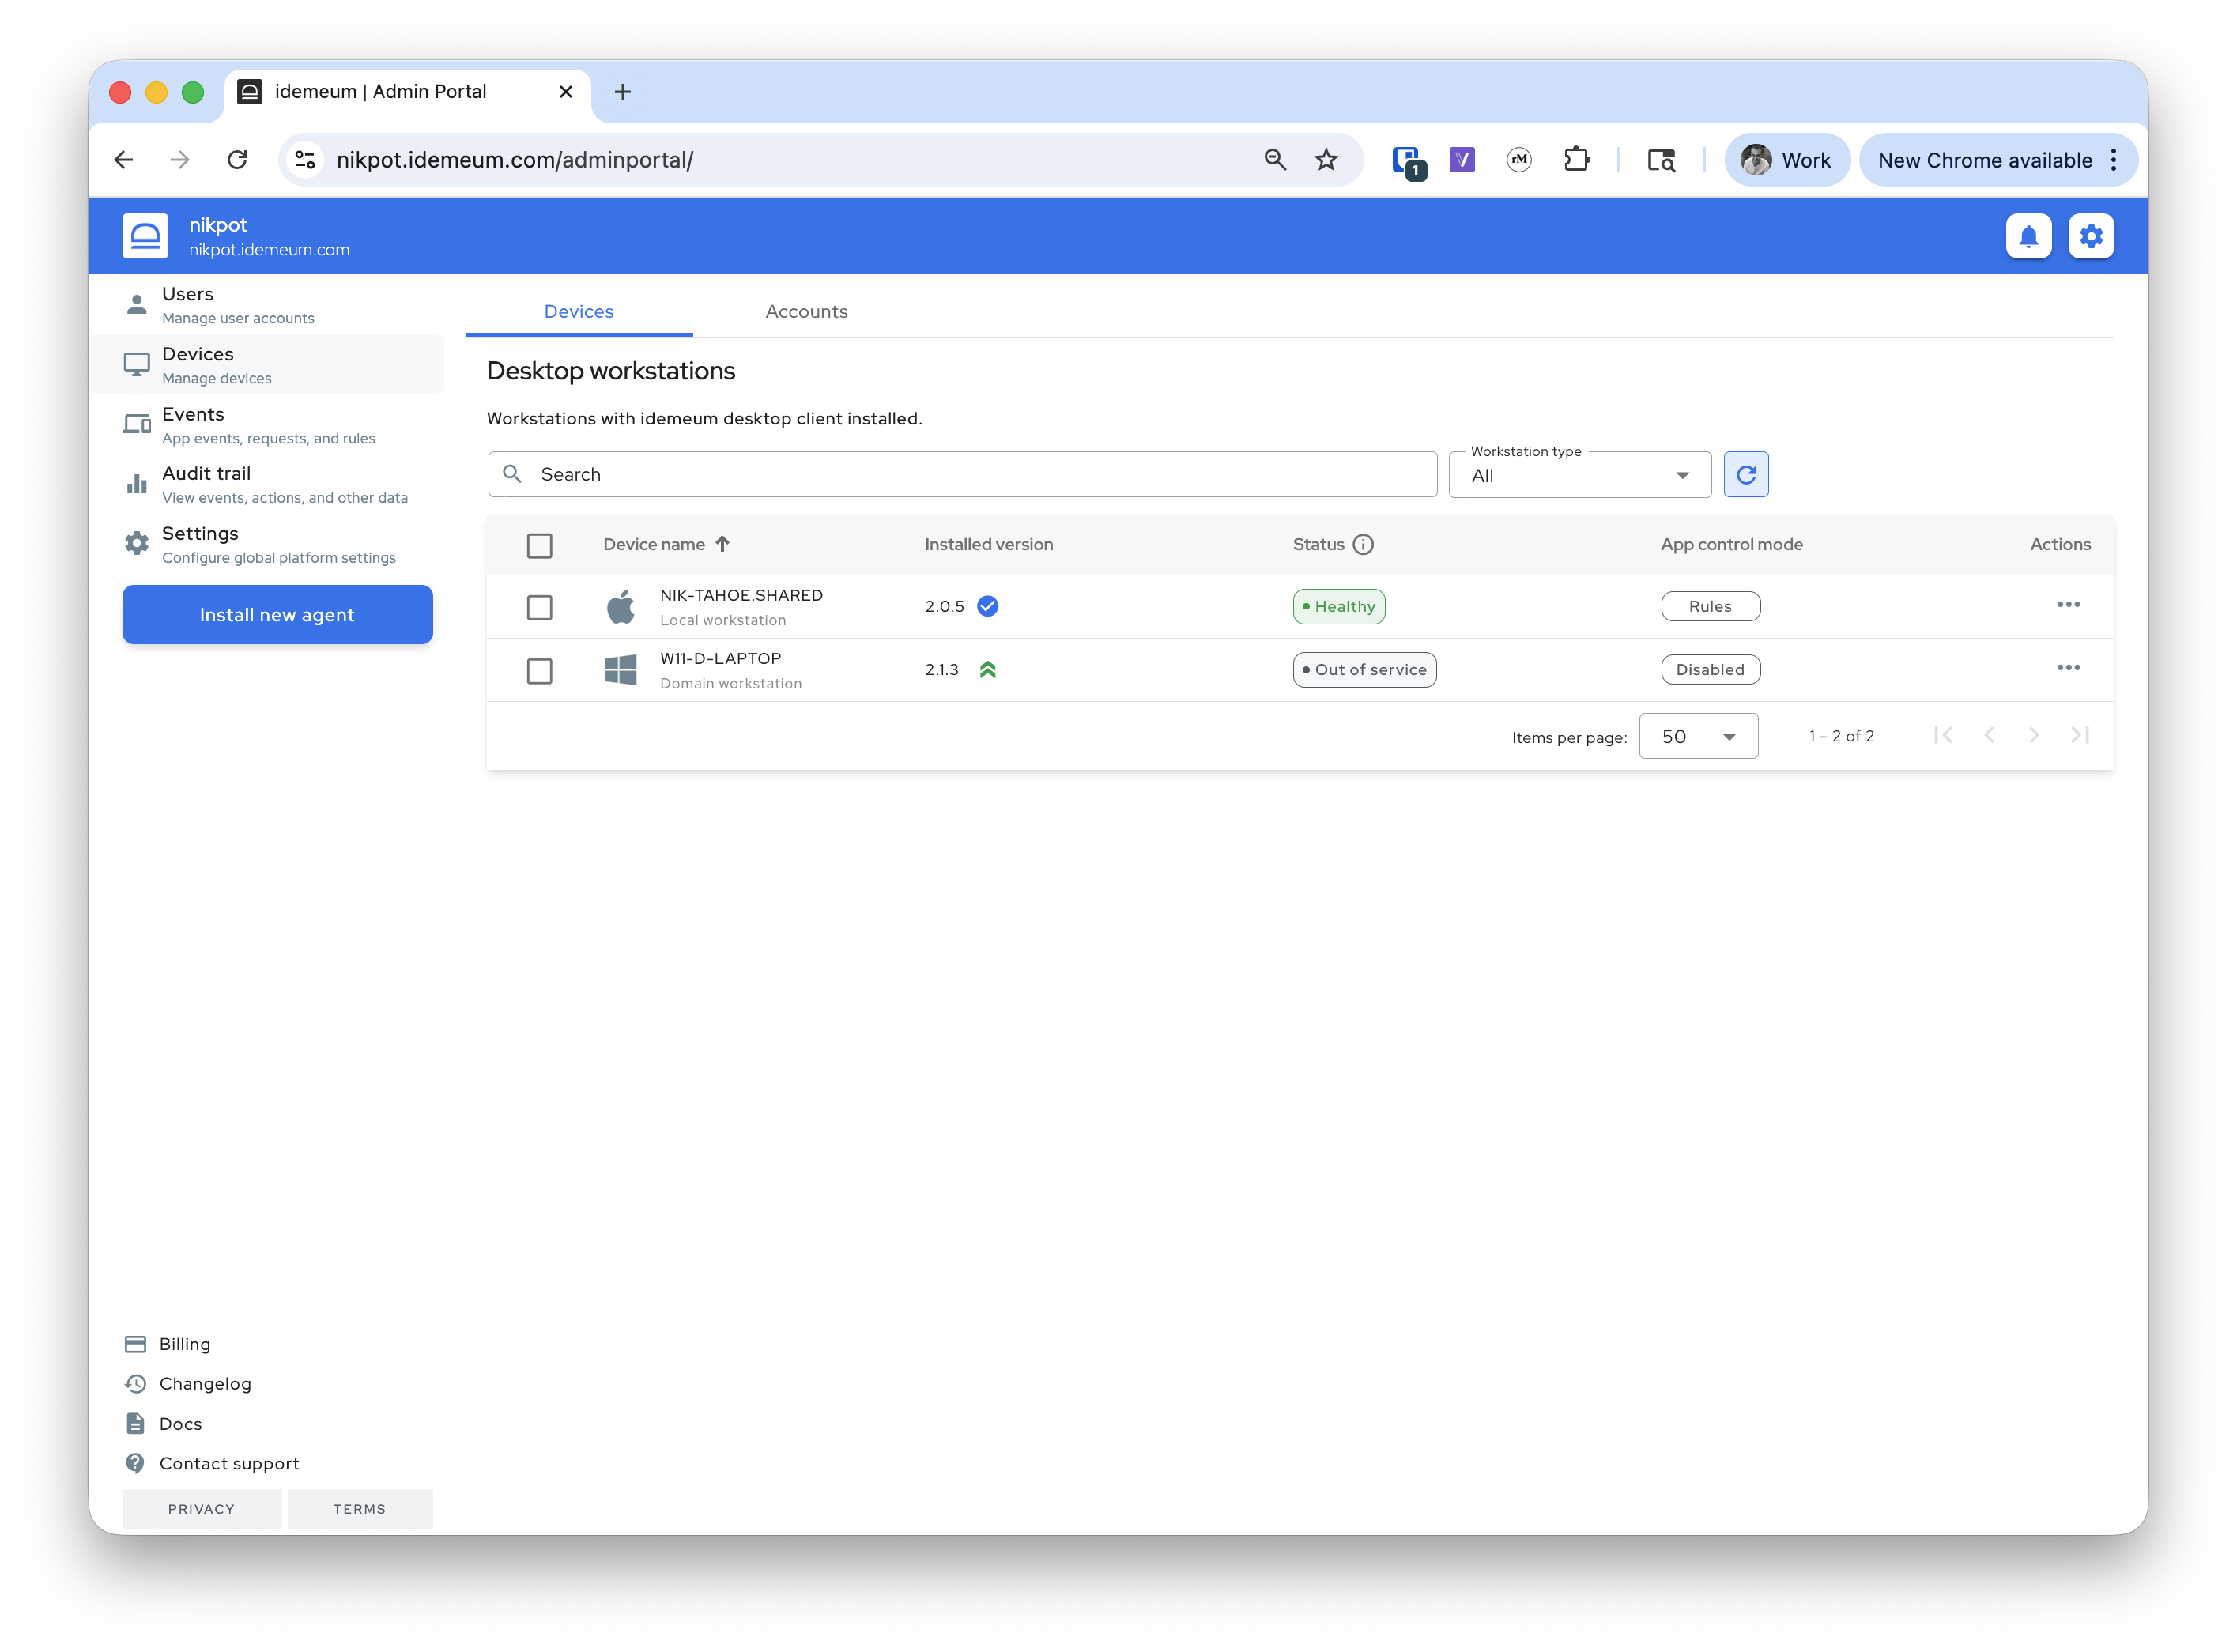Click the blue verified checkmark beside 2.0.5
The image size is (2237, 1652).
coord(987,606)
